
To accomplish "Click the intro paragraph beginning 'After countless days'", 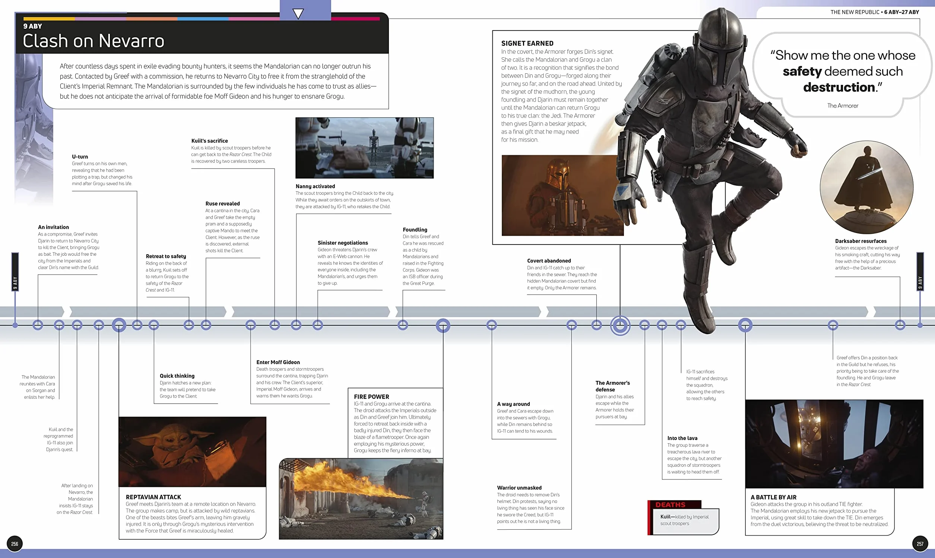I will [x=218, y=81].
